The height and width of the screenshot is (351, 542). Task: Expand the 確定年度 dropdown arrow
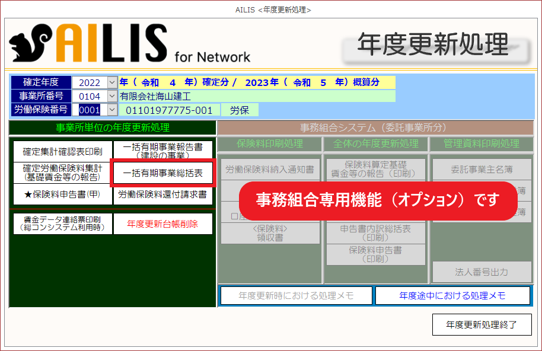pos(112,82)
